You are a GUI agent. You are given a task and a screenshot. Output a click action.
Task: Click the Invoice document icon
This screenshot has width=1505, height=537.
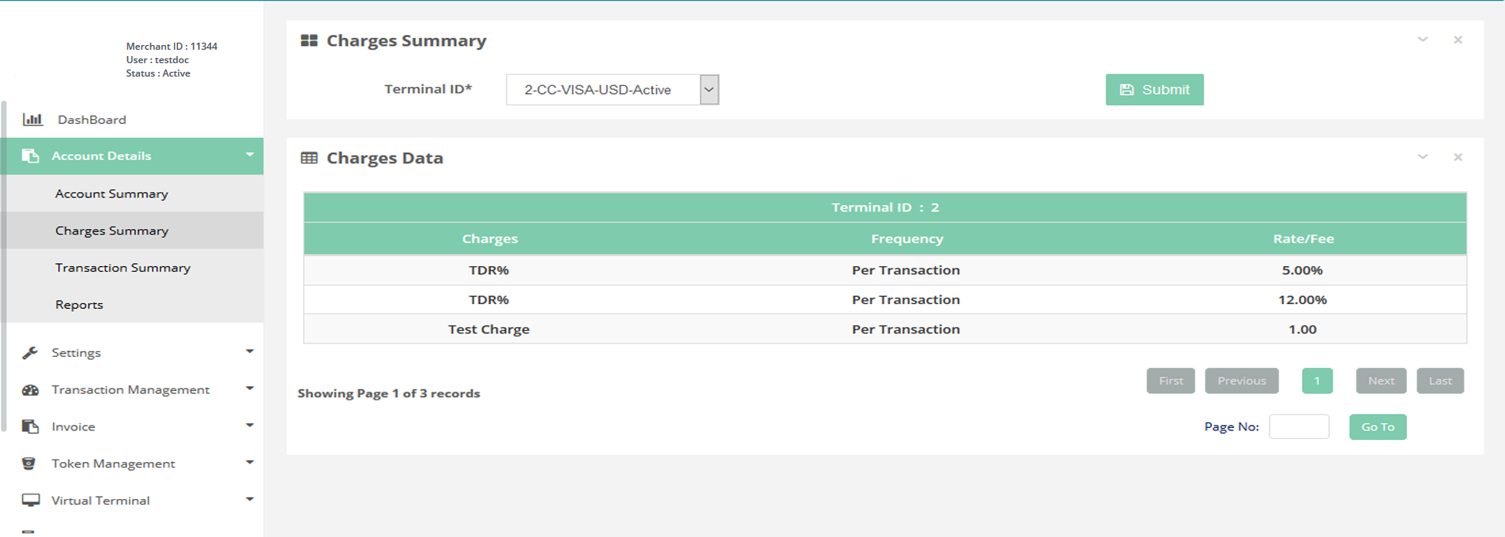[30, 426]
